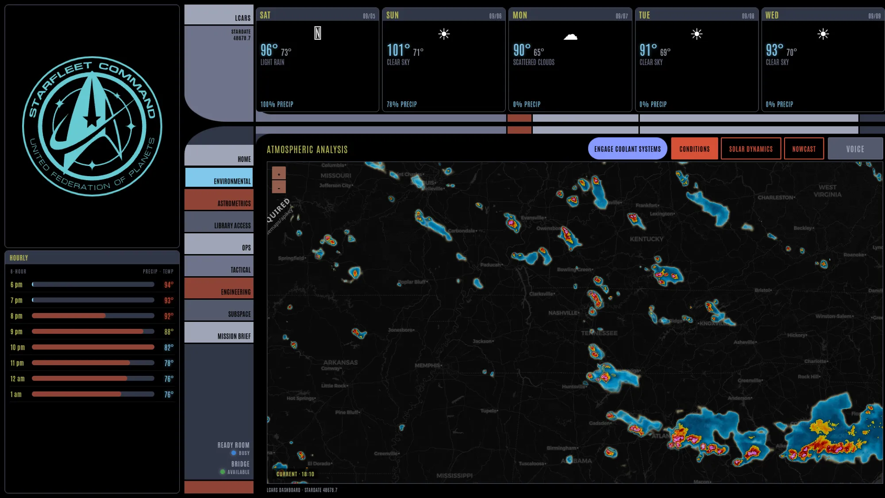Select the MON 09/07 forecast card
This screenshot has height=498, width=885.
pyautogui.click(x=570, y=60)
